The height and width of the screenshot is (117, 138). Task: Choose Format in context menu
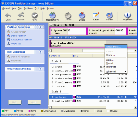[x=116, y=63]
